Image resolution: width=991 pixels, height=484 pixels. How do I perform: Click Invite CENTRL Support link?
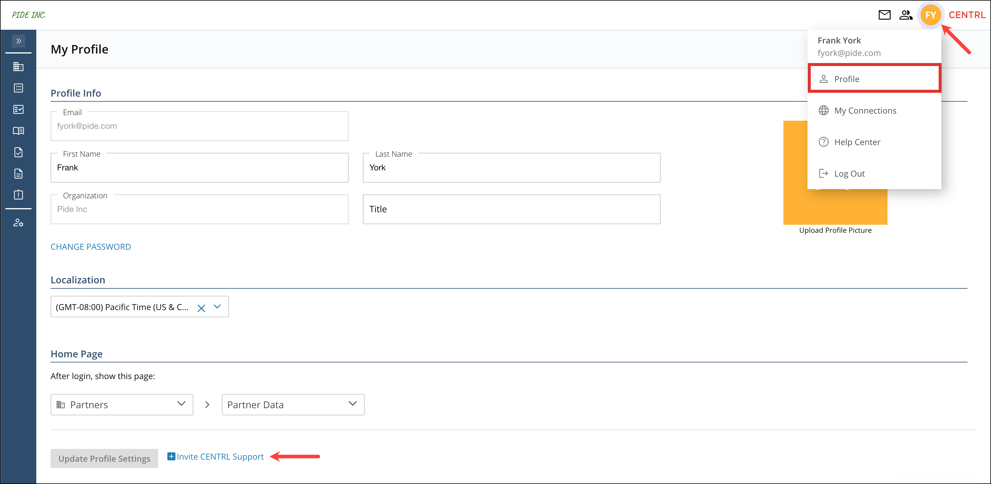click(x=220, y=457)
